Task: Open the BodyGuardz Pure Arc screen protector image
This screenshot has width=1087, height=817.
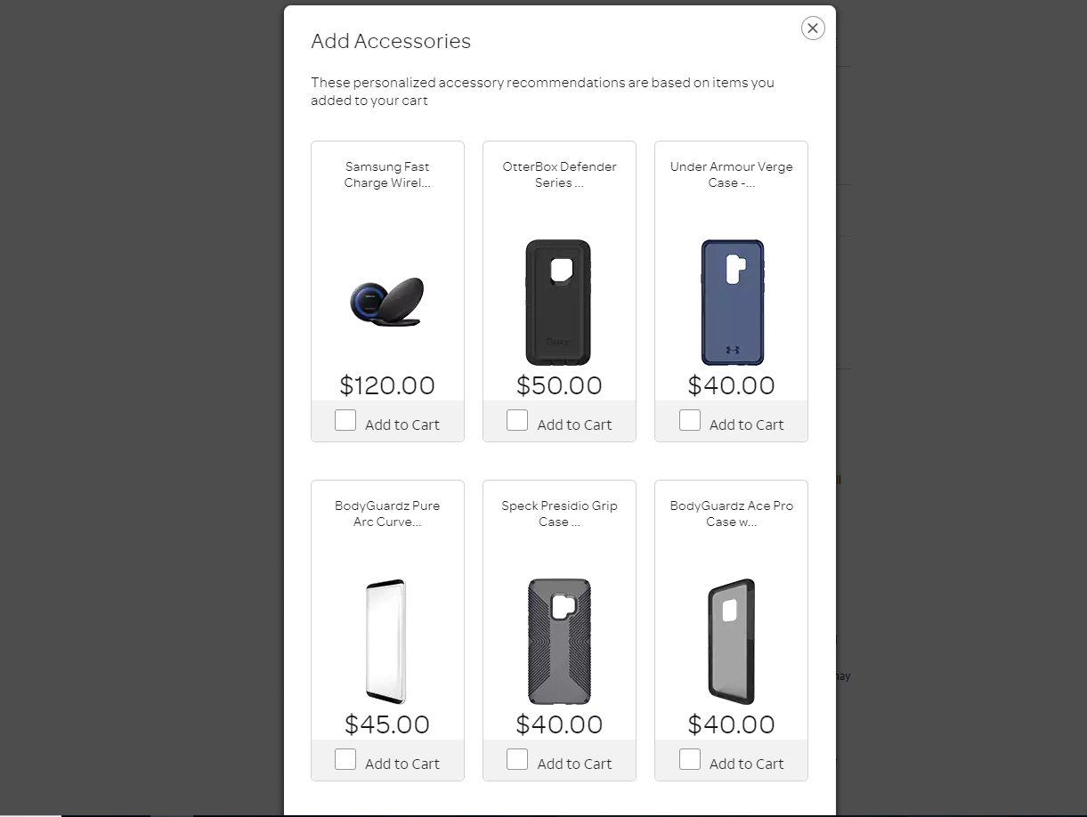Action: [386, 642]
